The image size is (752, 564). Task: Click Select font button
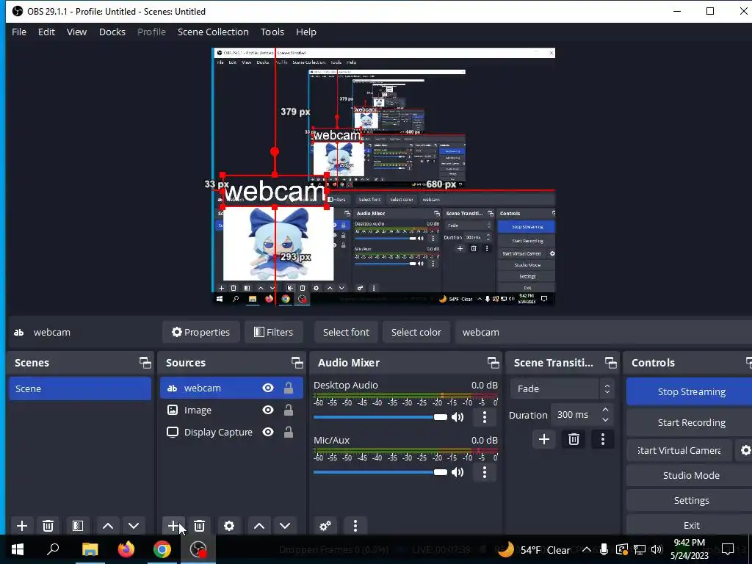pyautogui.click(x=346, y=332)
